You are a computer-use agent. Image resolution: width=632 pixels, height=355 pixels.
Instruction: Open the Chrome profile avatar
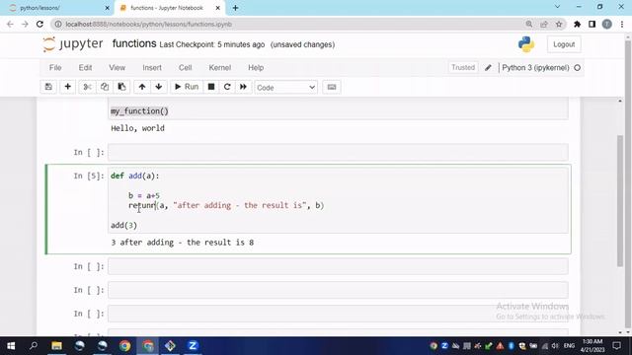pyautogui.click(x=606, y=24)
